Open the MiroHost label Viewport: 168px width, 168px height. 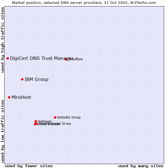click(x=21, y=97)
